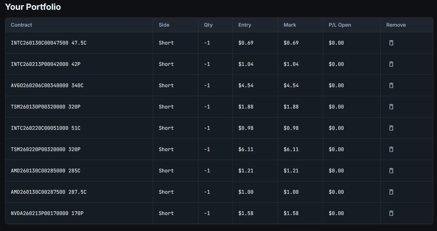Remove TSM260130 320P from portfolio
This screenshot has height=231, width=437.
tap(391, 107)
